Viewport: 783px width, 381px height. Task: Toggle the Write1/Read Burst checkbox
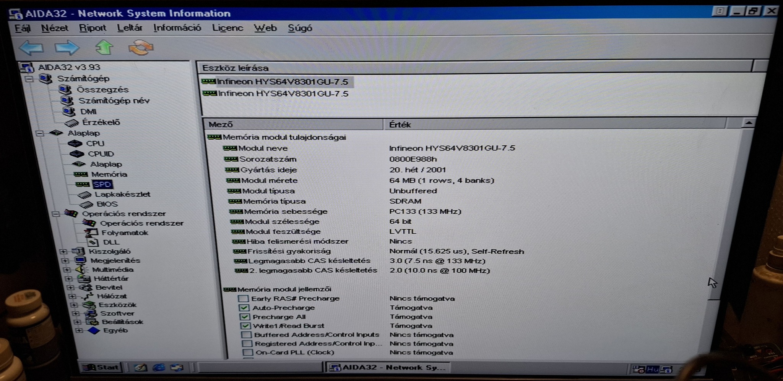pyautogui.click(x=246, y=326)
